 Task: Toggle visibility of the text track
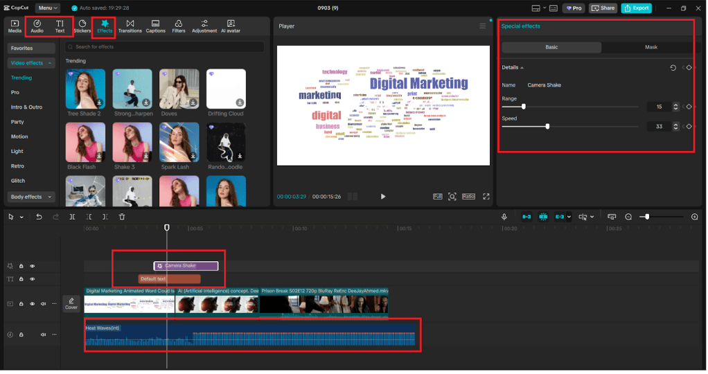pyautogui.click(x=32, y=279)
